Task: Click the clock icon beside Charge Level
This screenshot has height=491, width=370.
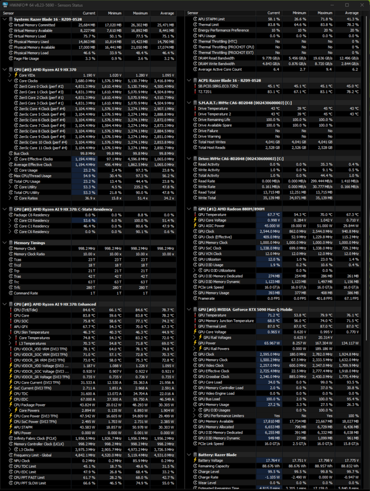Action: click(195, 472)
